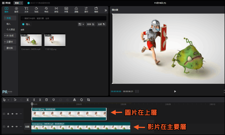Click the freeze frame toolbar icon

pyautogui.click(x=61, y=100)
